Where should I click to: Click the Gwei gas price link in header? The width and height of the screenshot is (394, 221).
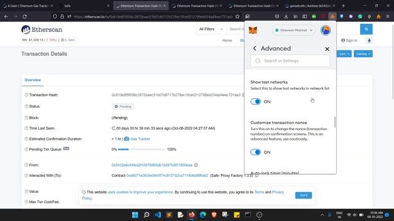[68, 40]
